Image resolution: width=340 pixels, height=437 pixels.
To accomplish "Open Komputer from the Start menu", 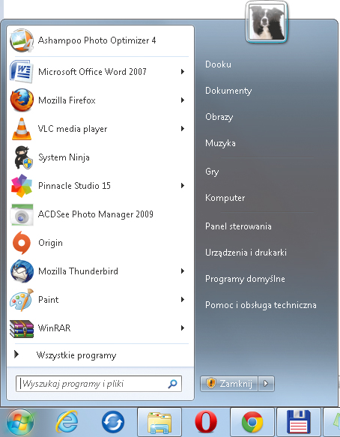I will (x=225, y=198).
